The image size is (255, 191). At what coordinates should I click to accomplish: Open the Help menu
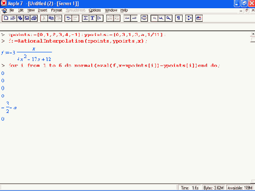pos(124,10)
